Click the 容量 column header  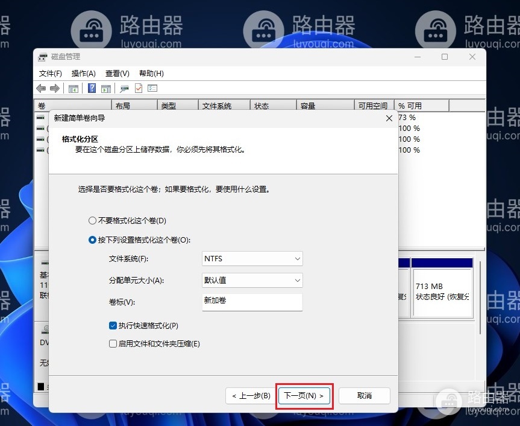tap(325, 106)
